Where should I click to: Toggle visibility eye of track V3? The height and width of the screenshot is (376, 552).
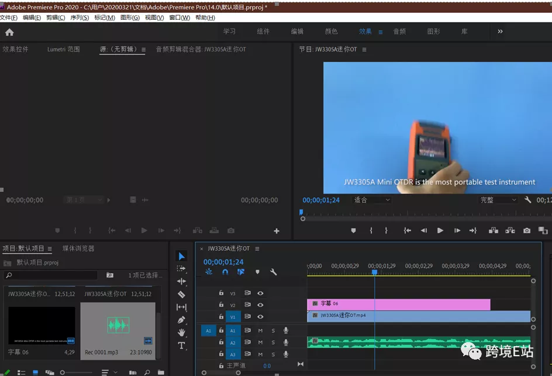[x=260, y=293]
